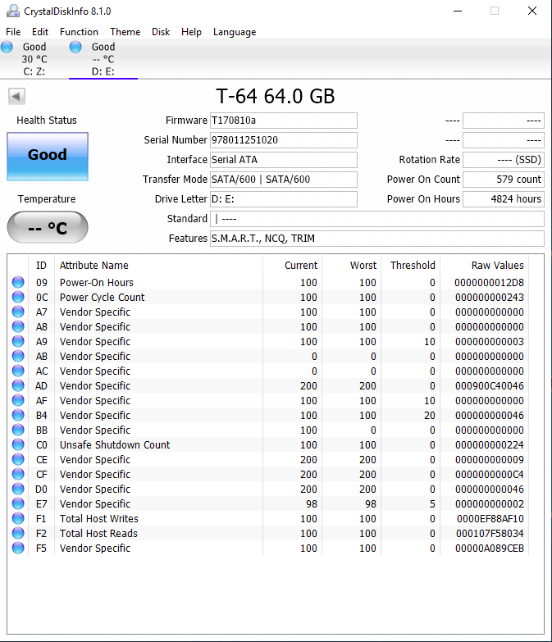Image resolution: width=552 pixels, height=642 pixels.
Task: Click the Firmware value field
Action: point(283,121)
